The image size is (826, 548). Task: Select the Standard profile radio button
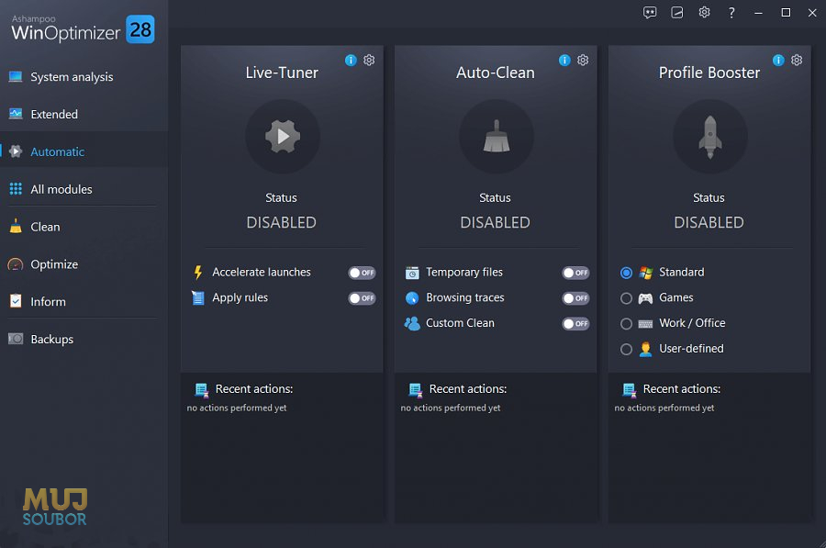coord(626,273)
